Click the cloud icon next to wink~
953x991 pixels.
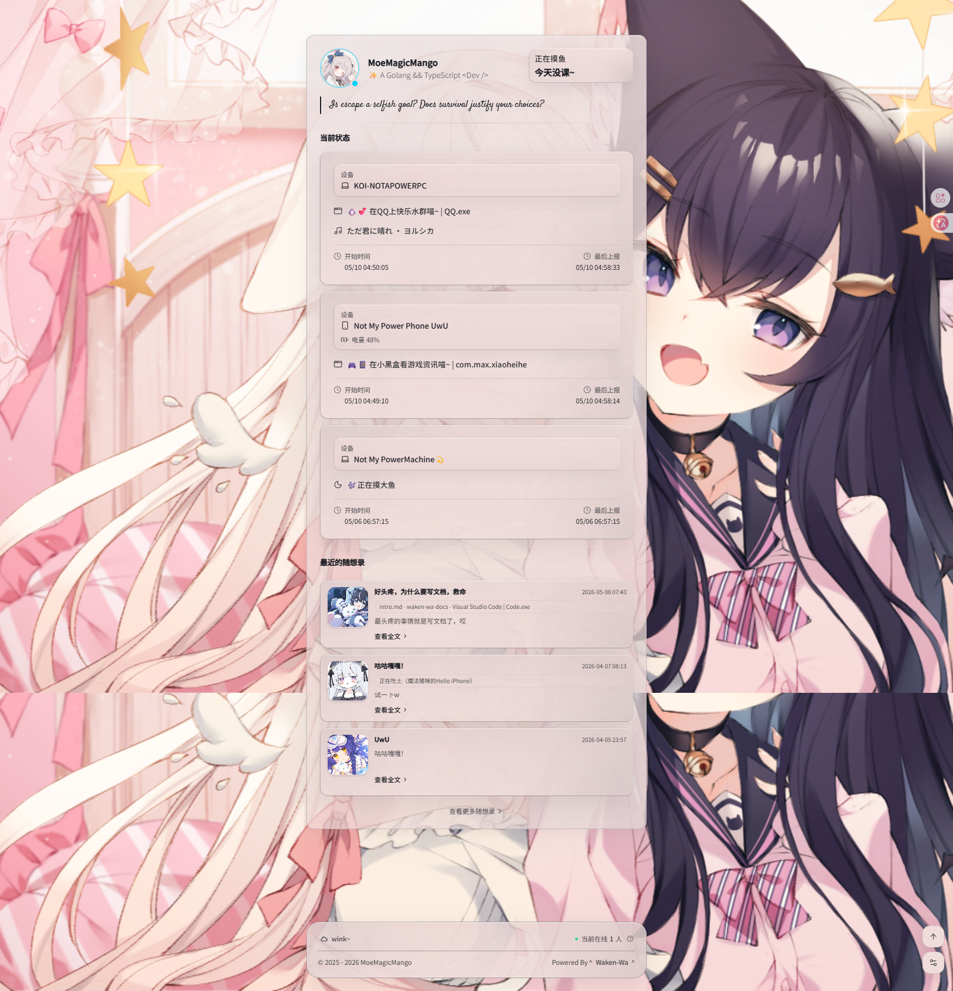pos(324,939)
